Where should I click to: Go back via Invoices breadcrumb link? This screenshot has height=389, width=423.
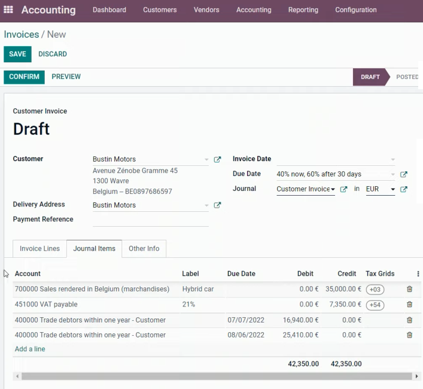pyautogui.click(x=22, y=34)
